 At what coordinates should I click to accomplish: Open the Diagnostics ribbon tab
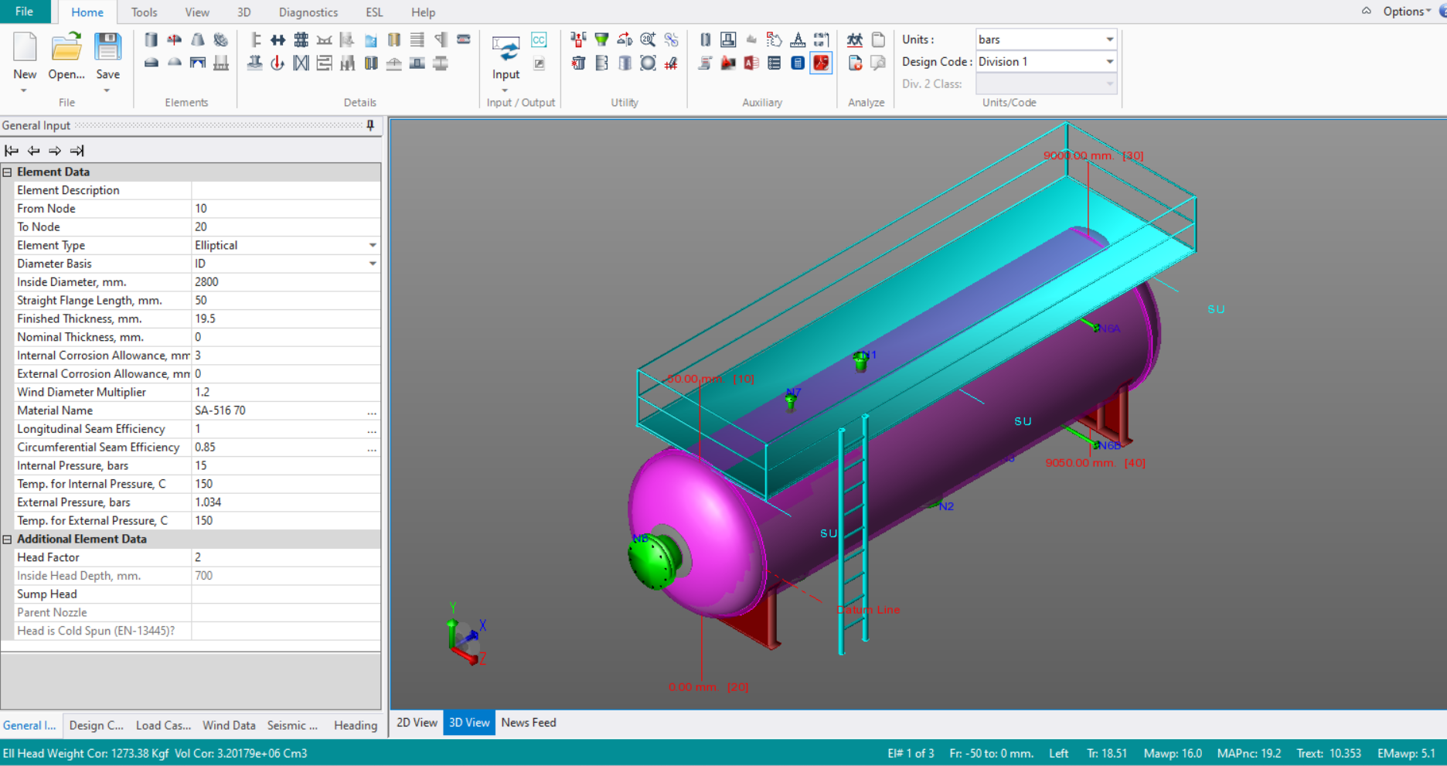click(x=308, y=12)
